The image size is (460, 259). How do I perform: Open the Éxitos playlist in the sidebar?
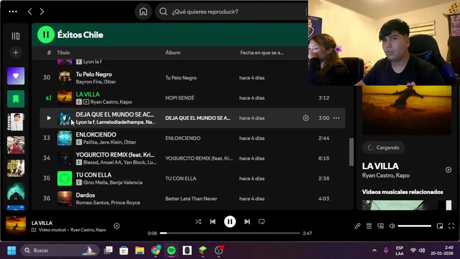16,122
